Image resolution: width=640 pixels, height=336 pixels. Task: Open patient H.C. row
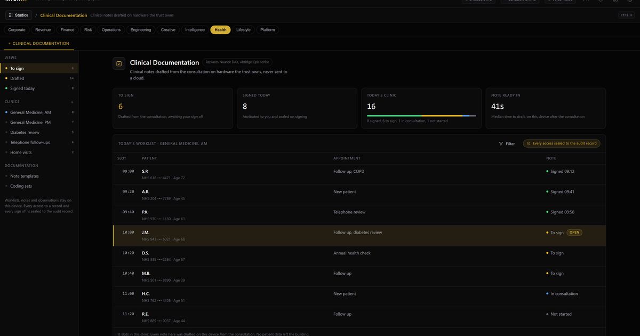[359, 297]
